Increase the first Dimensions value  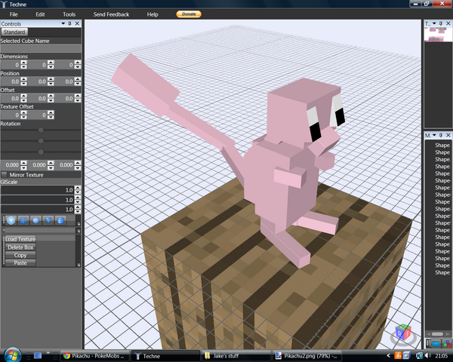coord(24,63)
